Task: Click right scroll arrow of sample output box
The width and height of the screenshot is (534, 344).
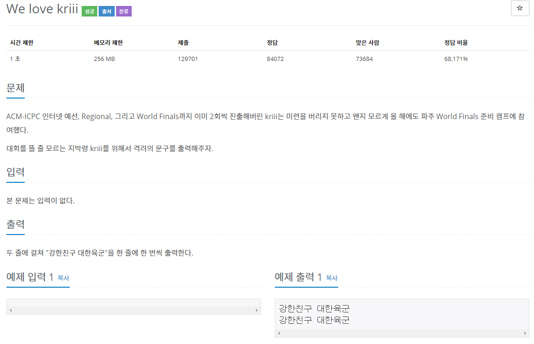Action: (x=525, y=333)
